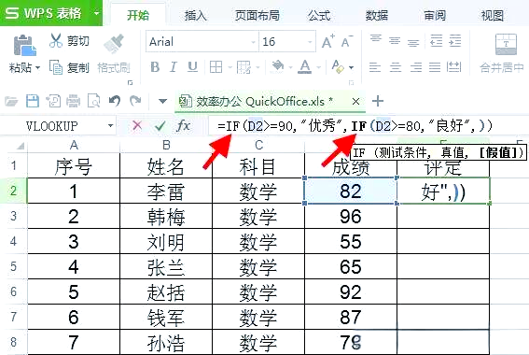
Task: Decrease indent icon
Action: pyautogui.click(x=437, y=41)
